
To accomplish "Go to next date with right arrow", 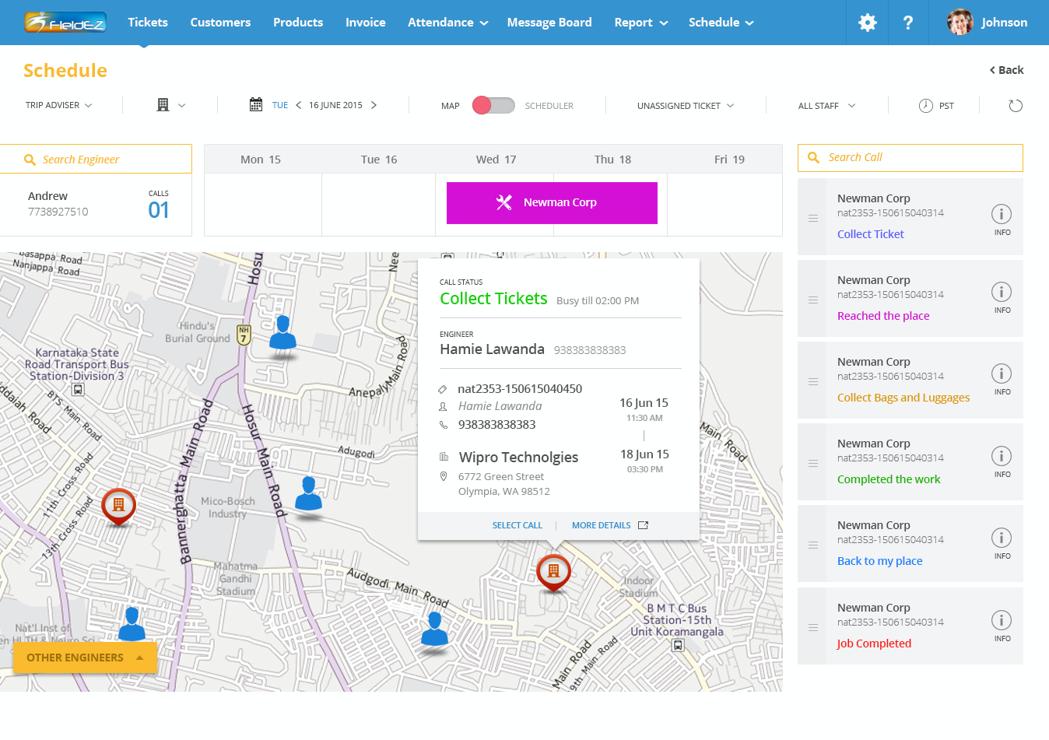I will click(x=374, y=105).
